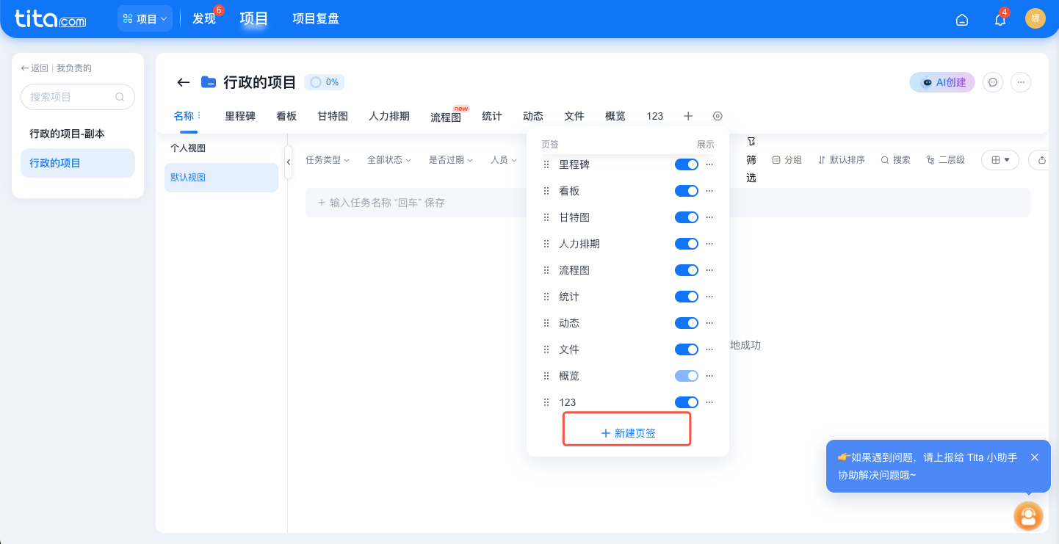Open the 分组 grouping icon
1059x544 pixels.
point(787,159)
